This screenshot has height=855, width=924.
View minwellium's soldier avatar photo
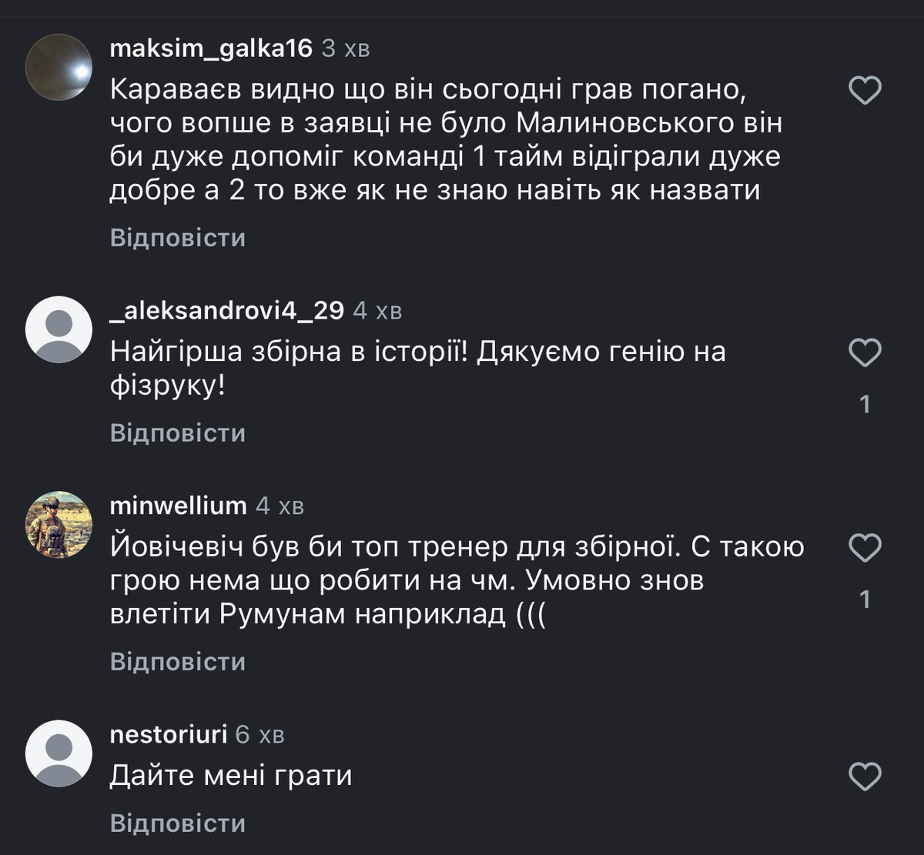click(59, 524)
